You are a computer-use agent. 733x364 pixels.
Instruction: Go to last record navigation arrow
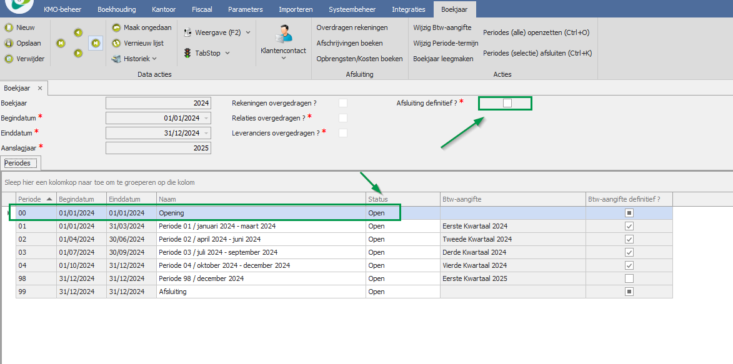coord(95,43)
